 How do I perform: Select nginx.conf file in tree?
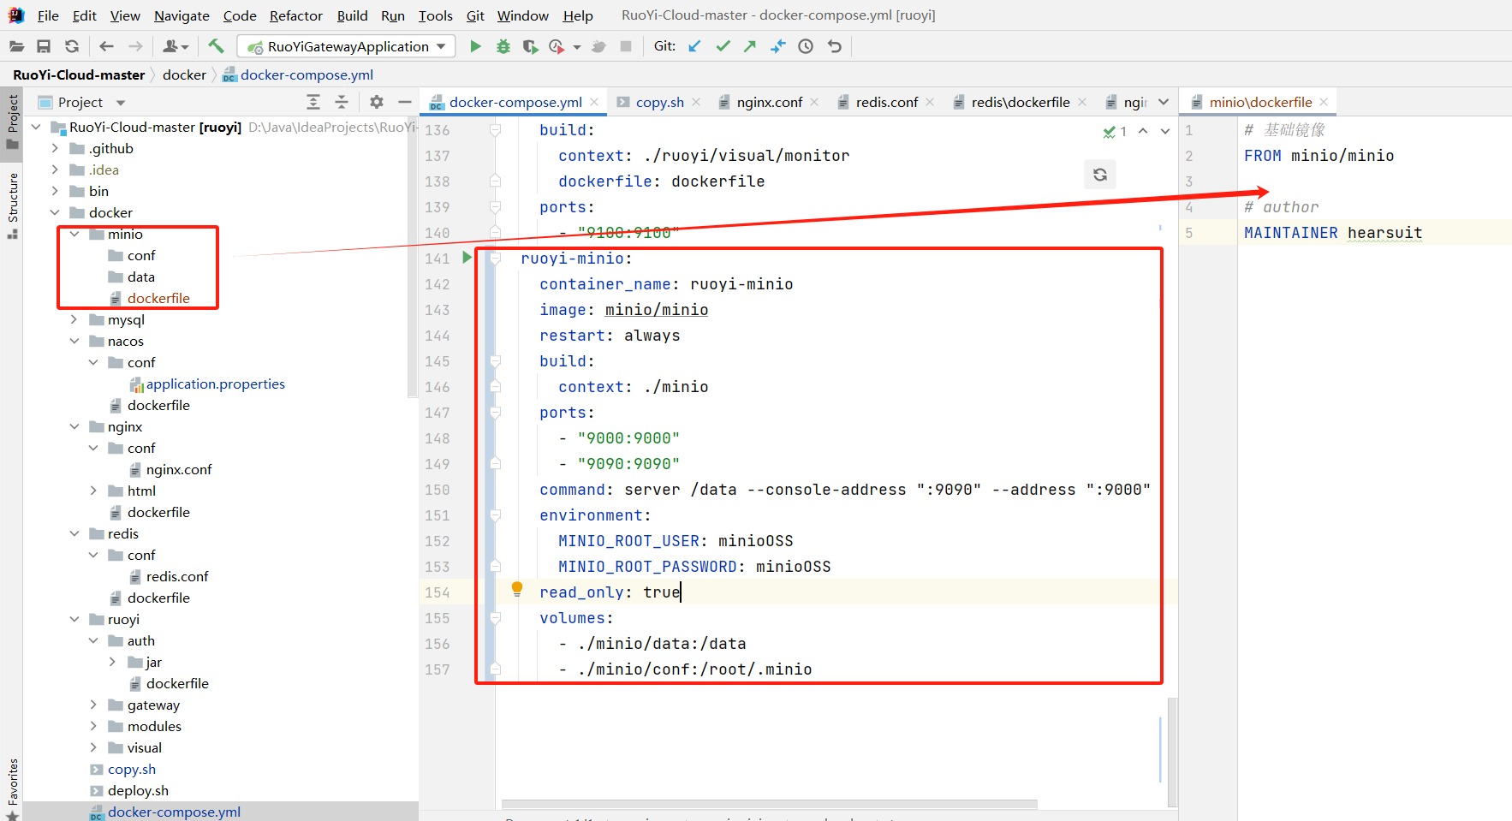click(178, 469)
